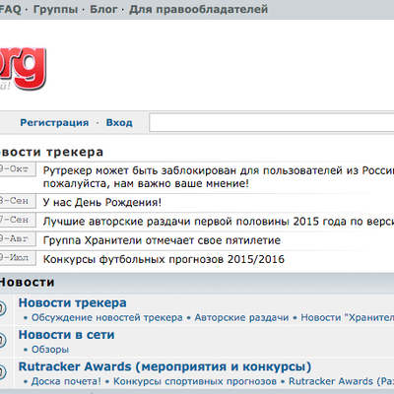Click the Вход login link

click(x=119, y=122)
